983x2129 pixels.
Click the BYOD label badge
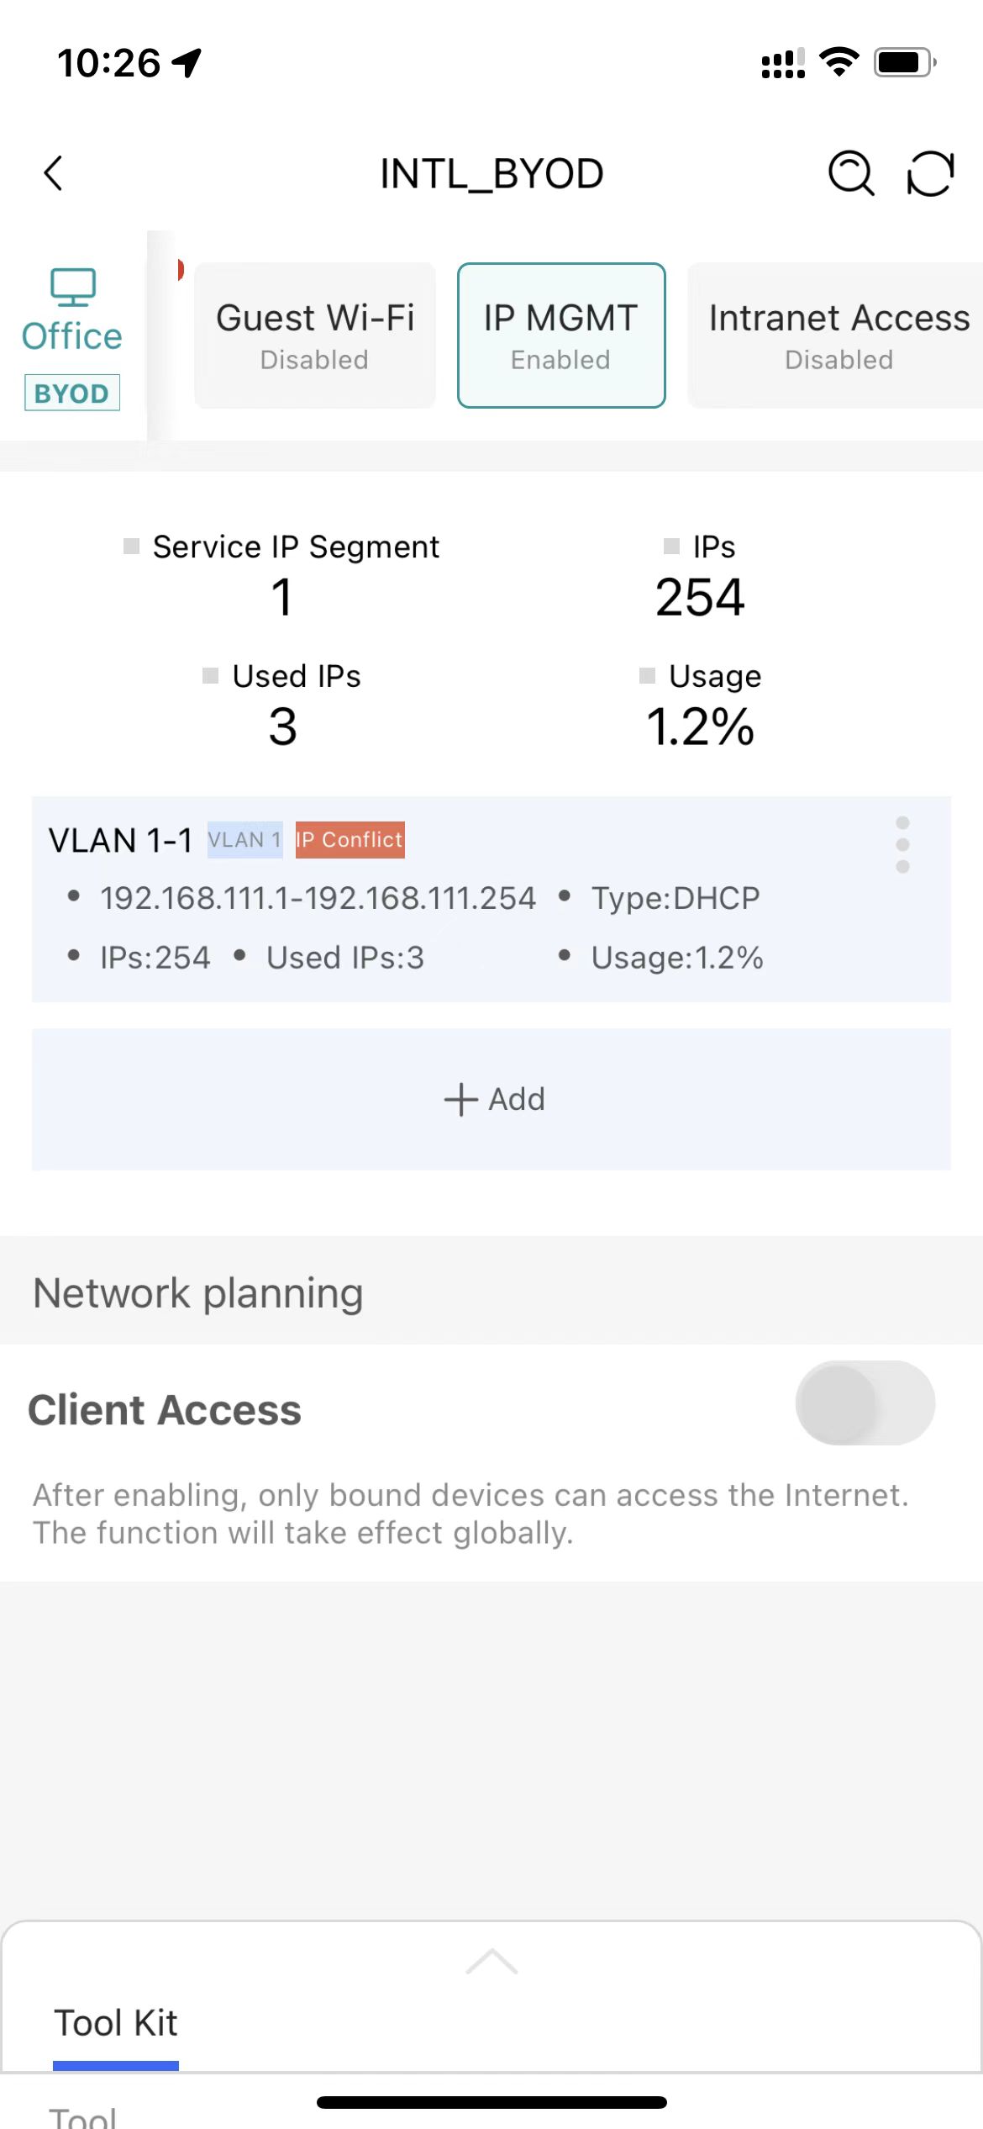click(x=71, y=393)
